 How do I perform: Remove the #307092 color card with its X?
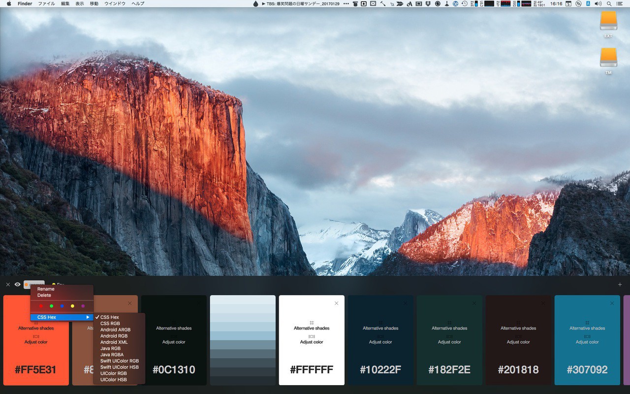(x=612, y=303)
